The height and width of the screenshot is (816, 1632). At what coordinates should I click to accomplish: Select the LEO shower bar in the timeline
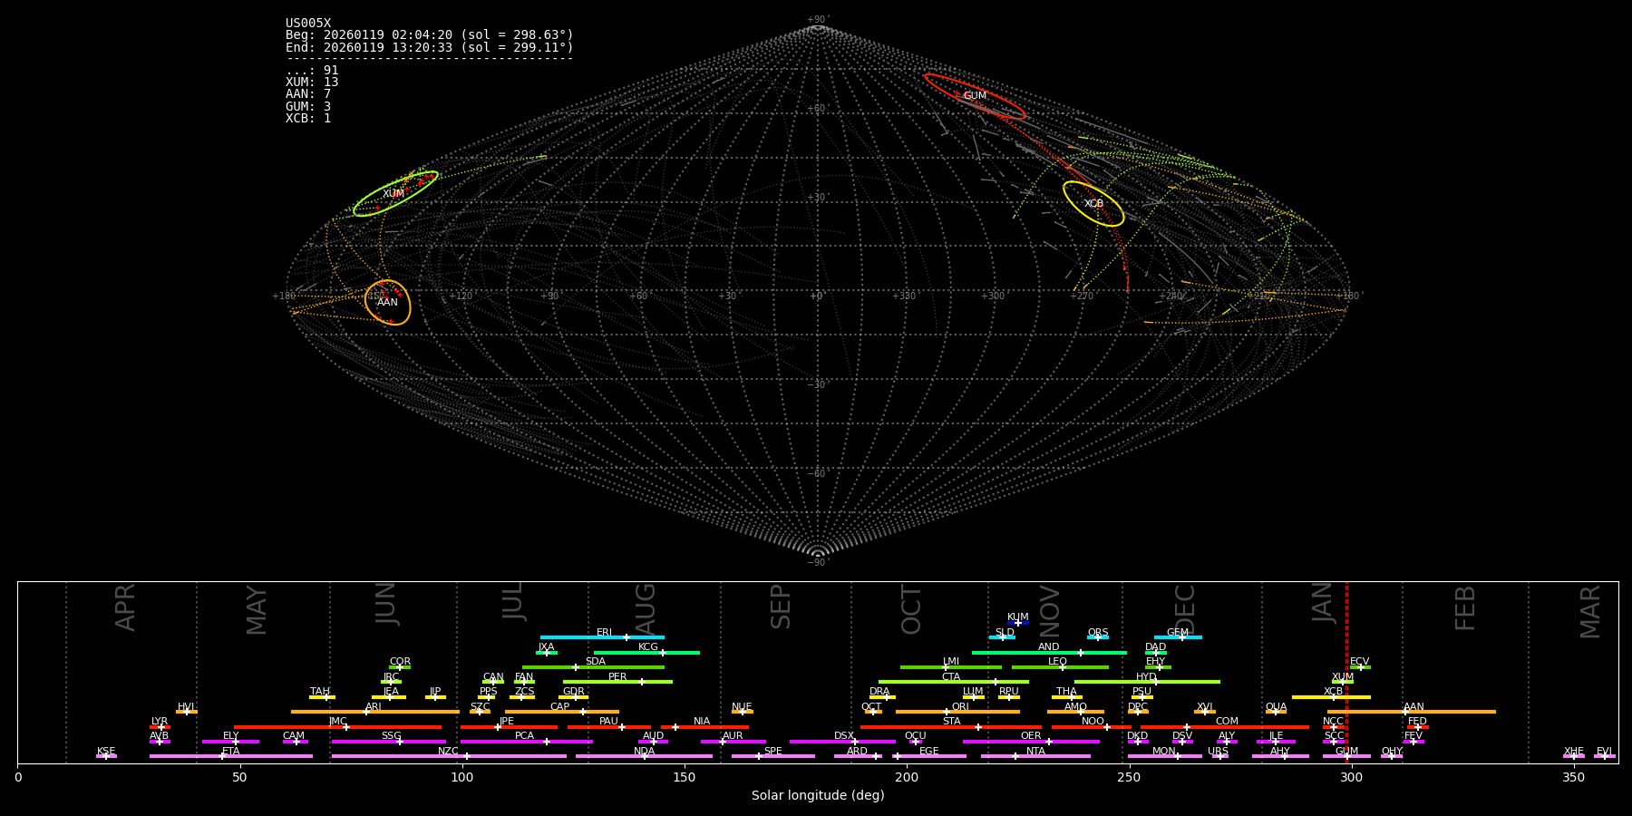[1060, 667]
